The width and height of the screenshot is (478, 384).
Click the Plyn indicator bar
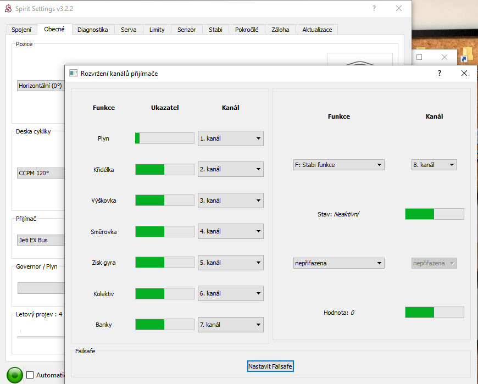(x=164, y=138)
